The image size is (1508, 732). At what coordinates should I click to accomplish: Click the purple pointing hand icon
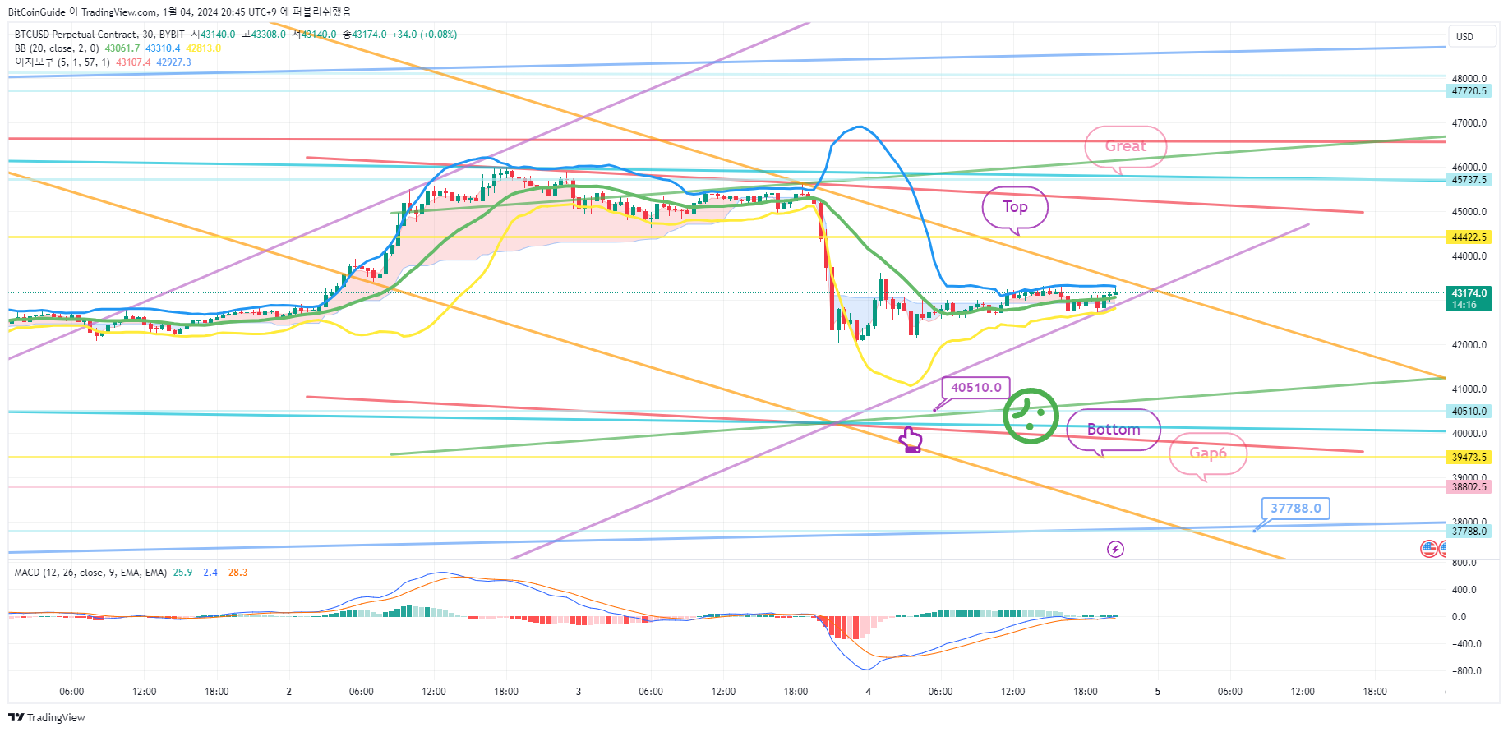[910, 440]
